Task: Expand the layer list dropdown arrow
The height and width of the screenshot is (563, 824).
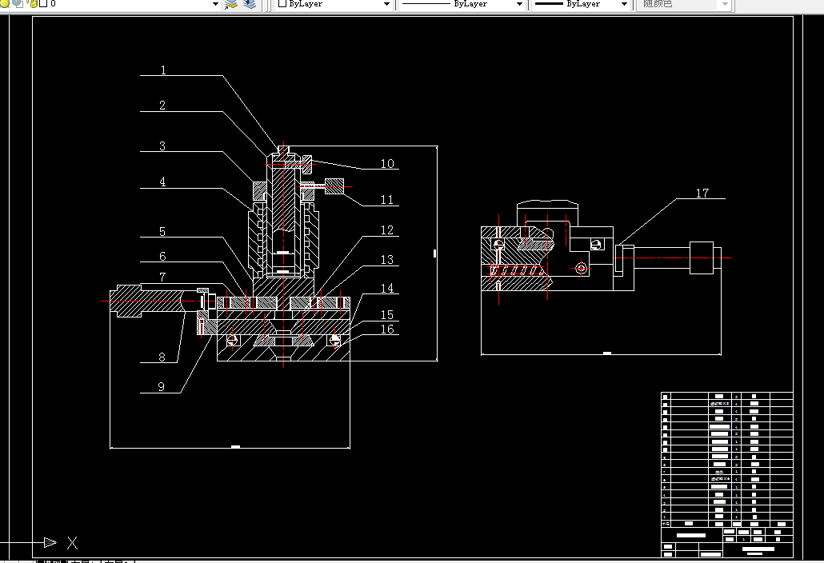Action: [215, 4]
